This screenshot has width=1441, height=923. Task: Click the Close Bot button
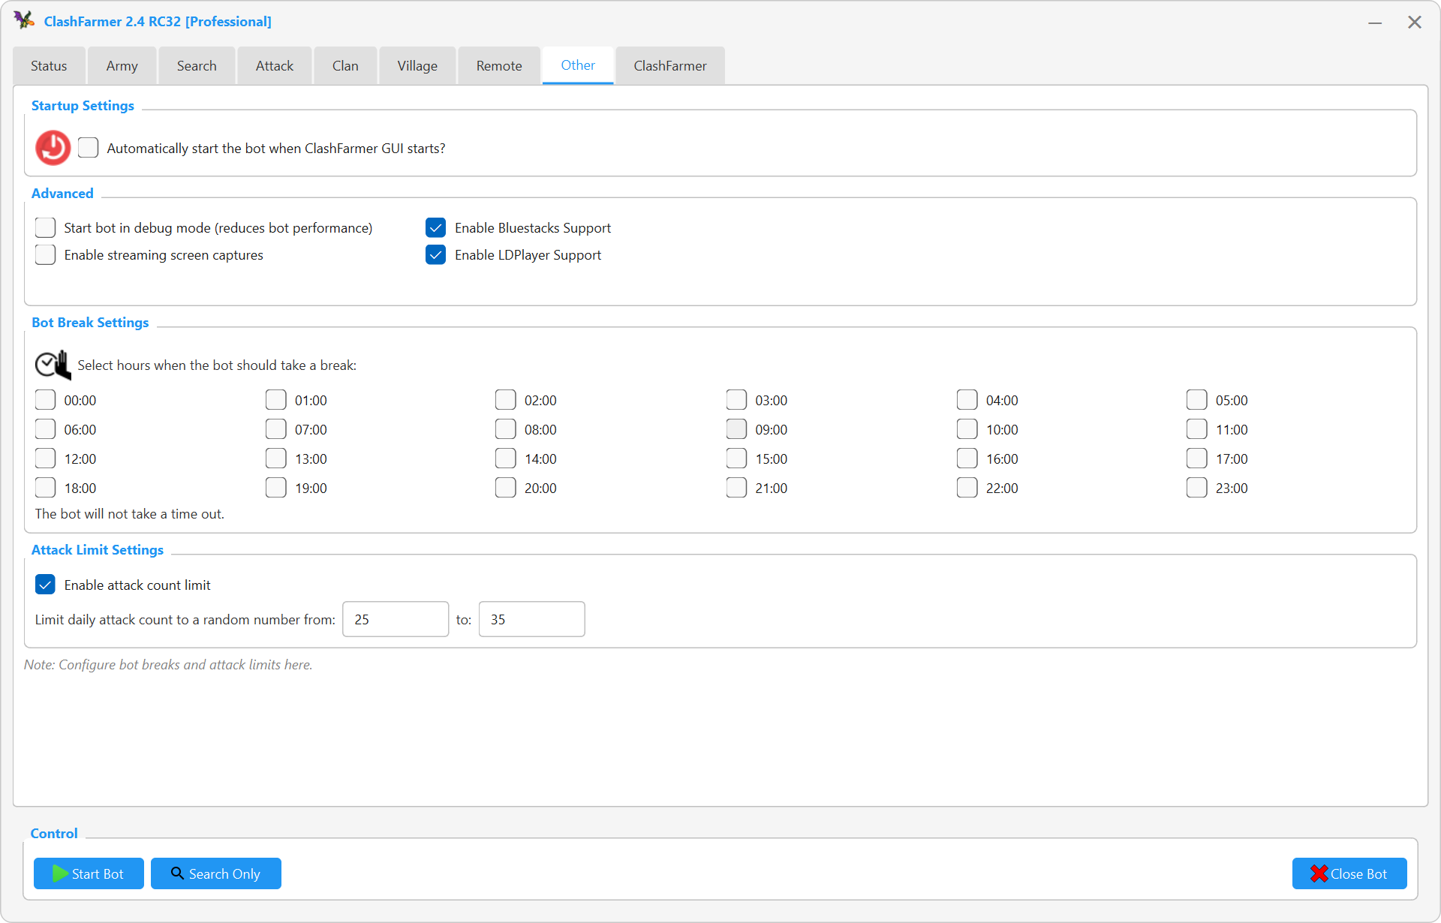click(1349, 873)
